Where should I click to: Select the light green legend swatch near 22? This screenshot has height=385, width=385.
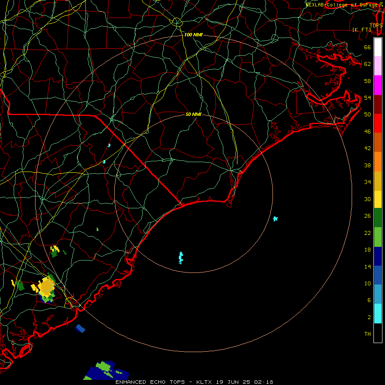coord(378,237)
